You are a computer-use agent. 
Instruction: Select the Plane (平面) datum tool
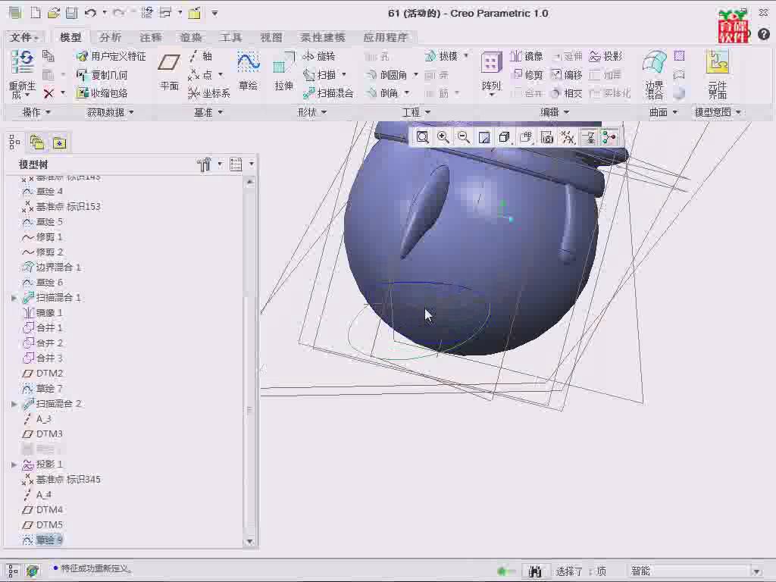point(169,72)
